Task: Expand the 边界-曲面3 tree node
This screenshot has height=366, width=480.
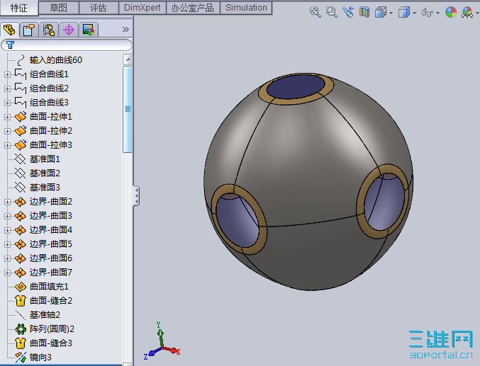Action: [7, 216]
